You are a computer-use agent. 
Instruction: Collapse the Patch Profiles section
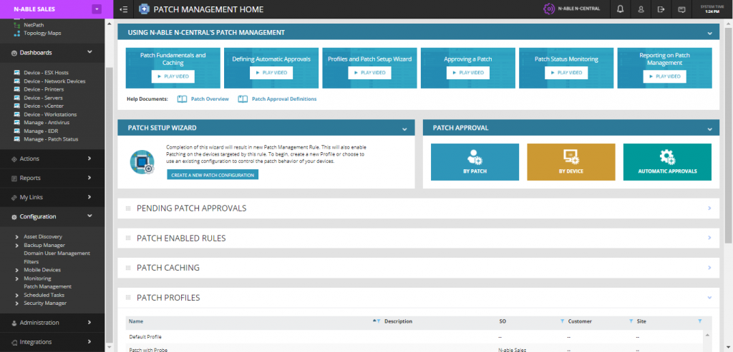[709, 298]
